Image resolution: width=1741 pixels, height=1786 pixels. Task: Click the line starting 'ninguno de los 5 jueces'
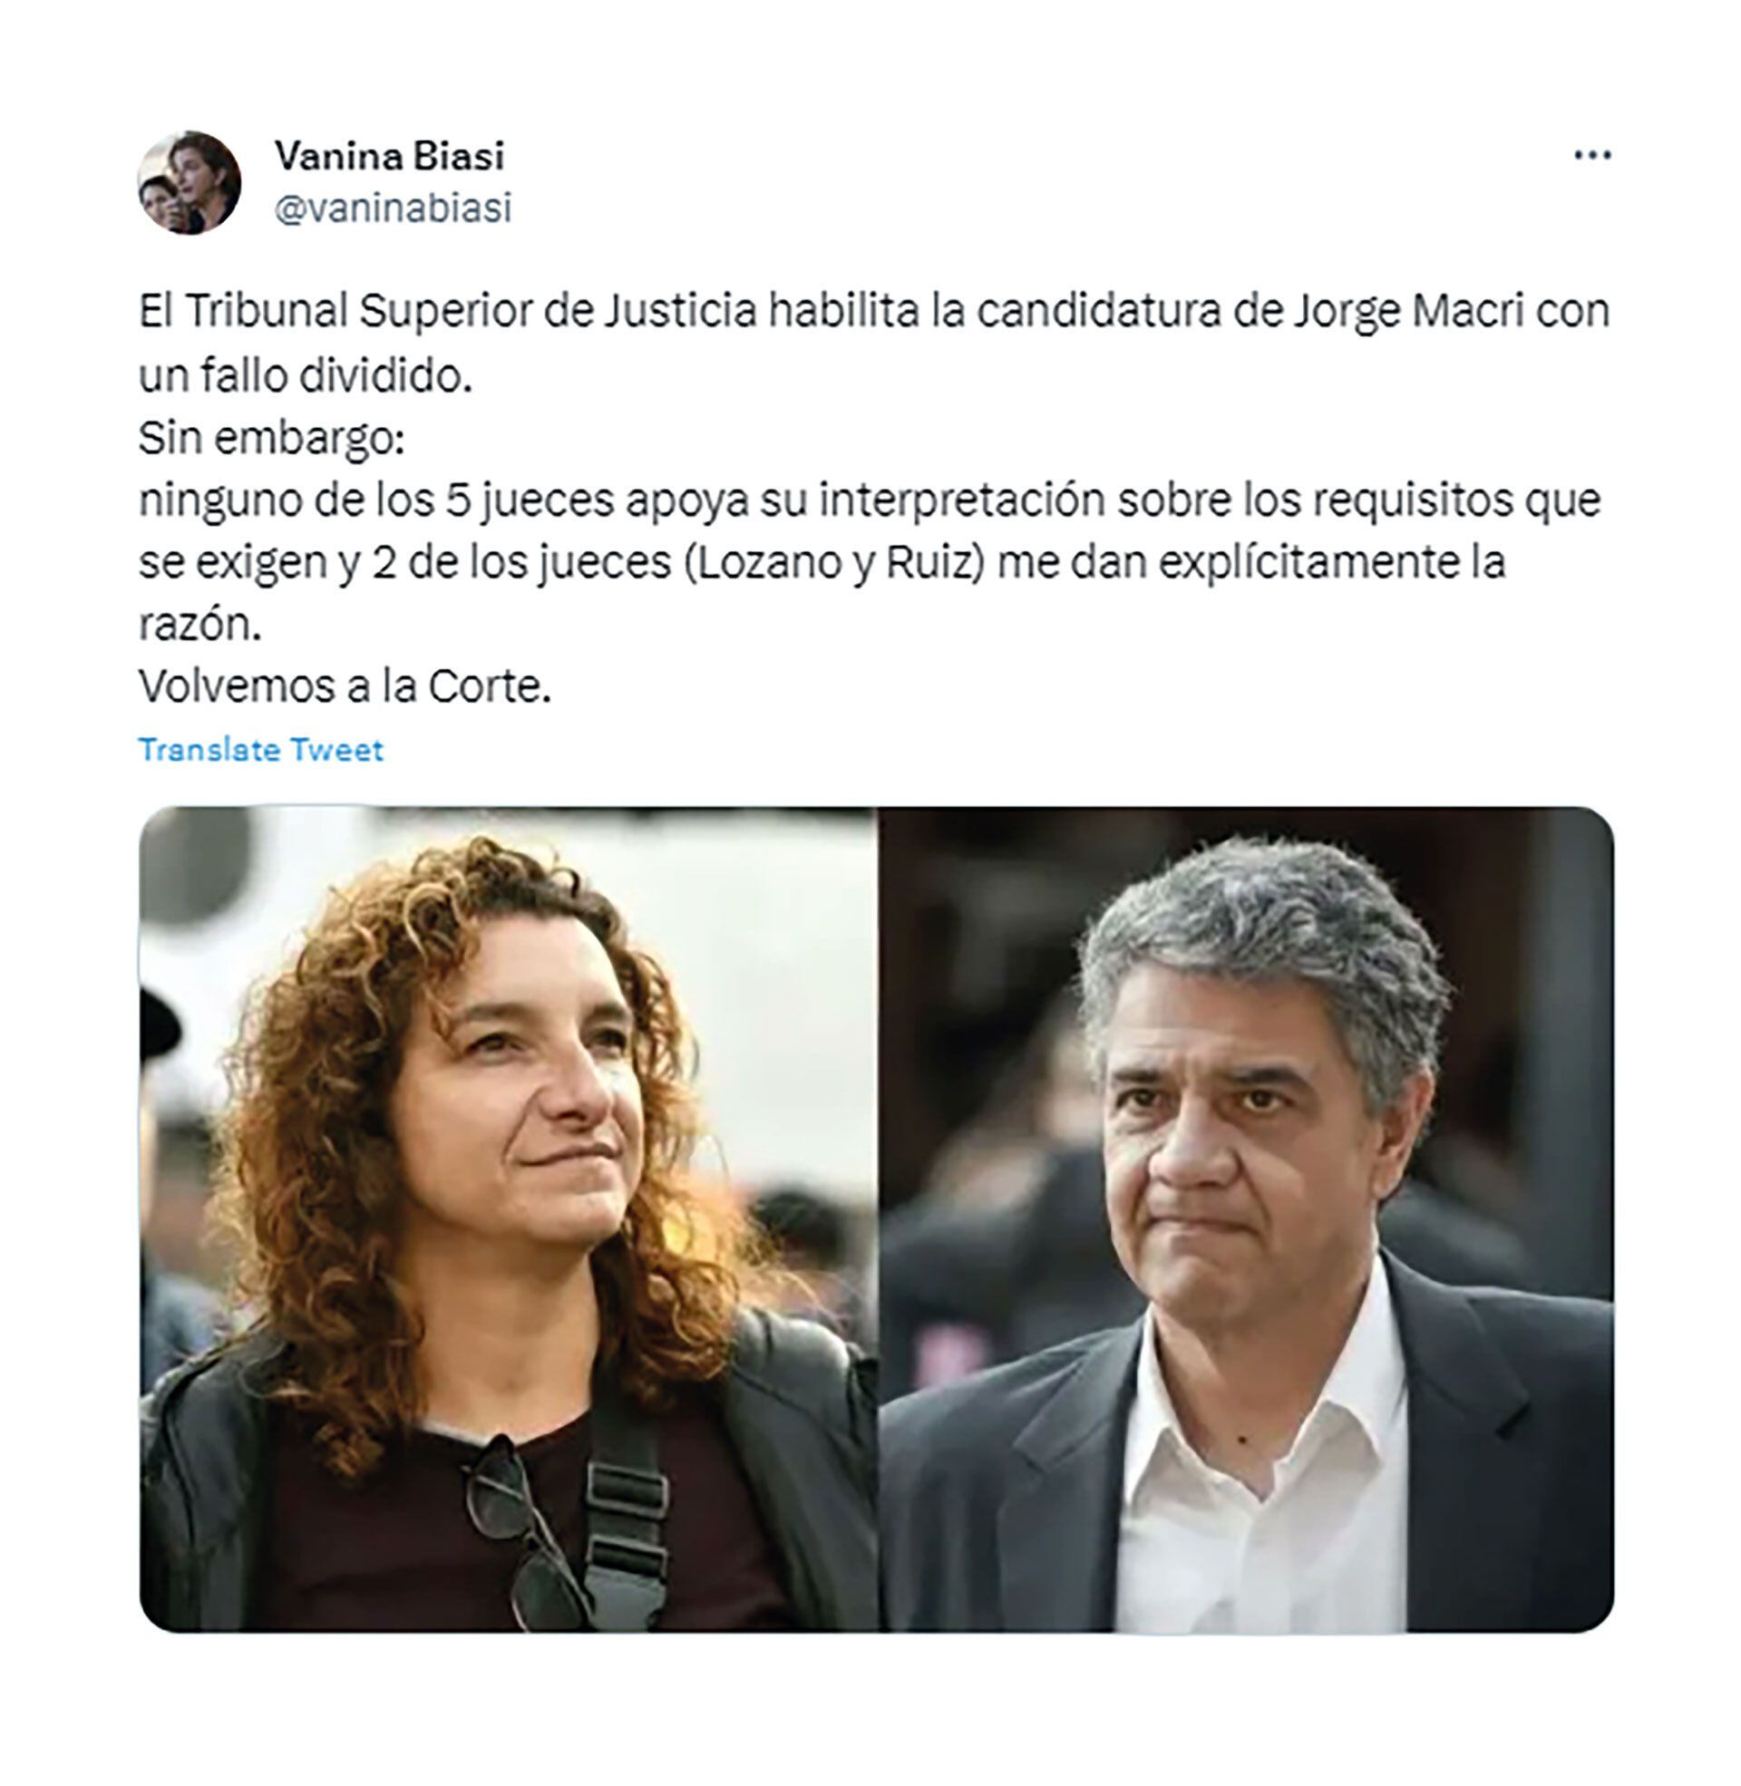coord(870,500)
